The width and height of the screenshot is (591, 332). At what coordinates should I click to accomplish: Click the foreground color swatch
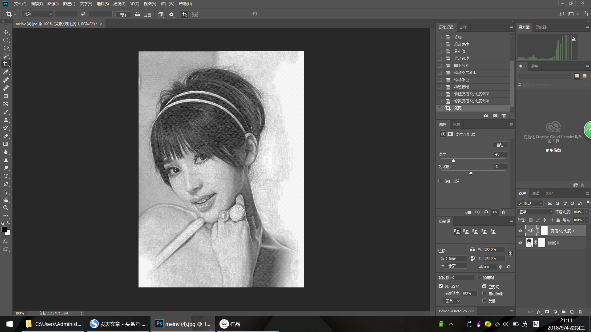click(4, 229)
